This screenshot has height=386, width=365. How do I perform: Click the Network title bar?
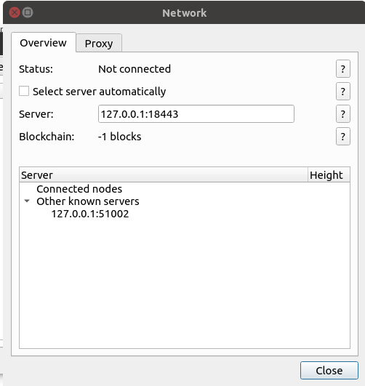(184, 13)
